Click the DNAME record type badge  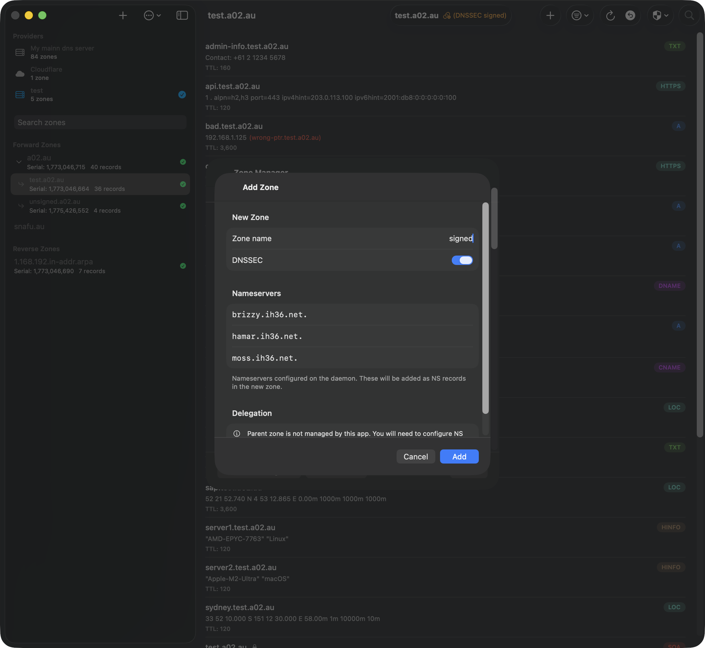(x=669, y=286)
